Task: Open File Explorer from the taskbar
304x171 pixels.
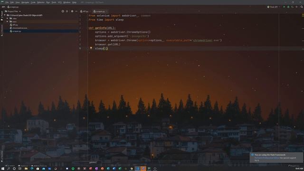Action: coord(26,169)
